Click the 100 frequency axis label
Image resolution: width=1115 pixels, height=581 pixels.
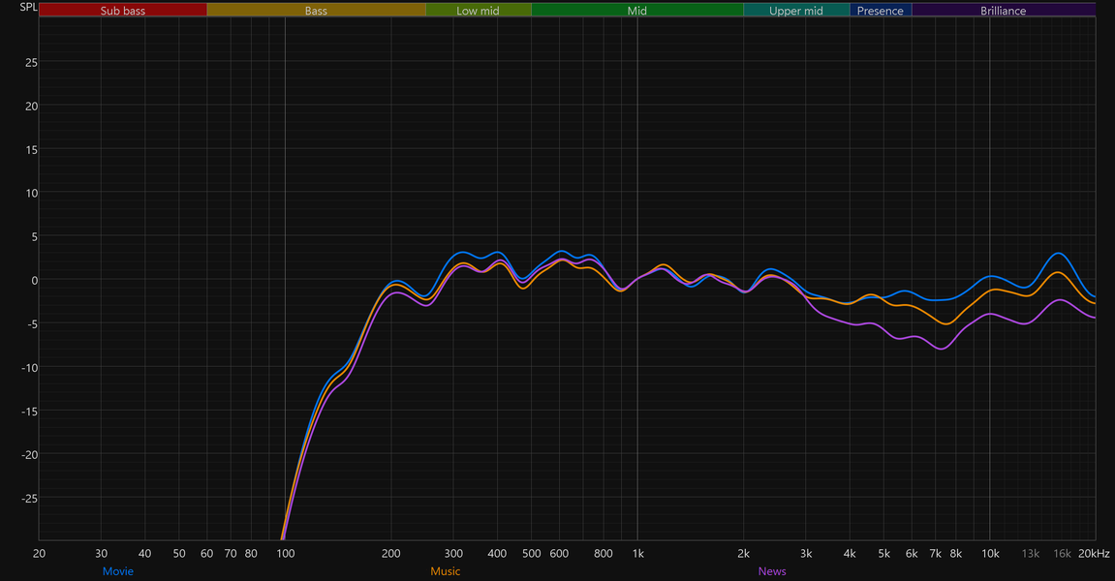tap(285, 553)
